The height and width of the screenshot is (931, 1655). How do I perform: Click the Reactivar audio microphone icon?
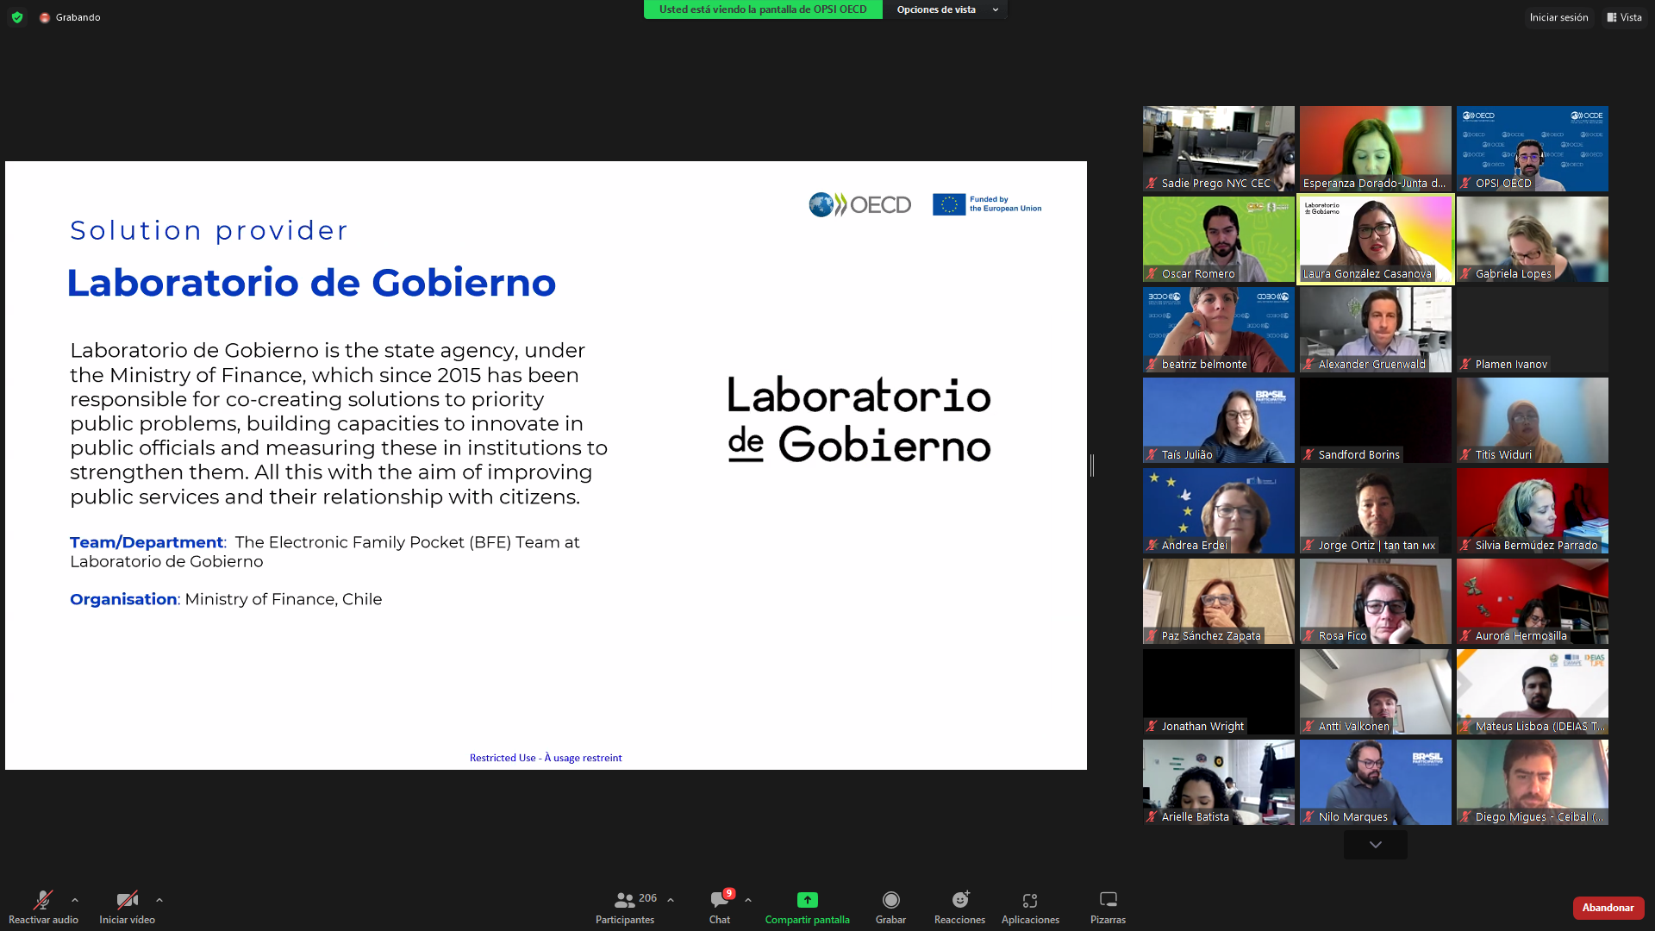pyautogui.click(x=42, y=900)
